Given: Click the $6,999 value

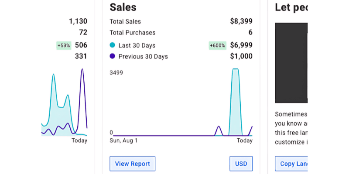Looking at the screenshot, I should (x=241, y=45).
